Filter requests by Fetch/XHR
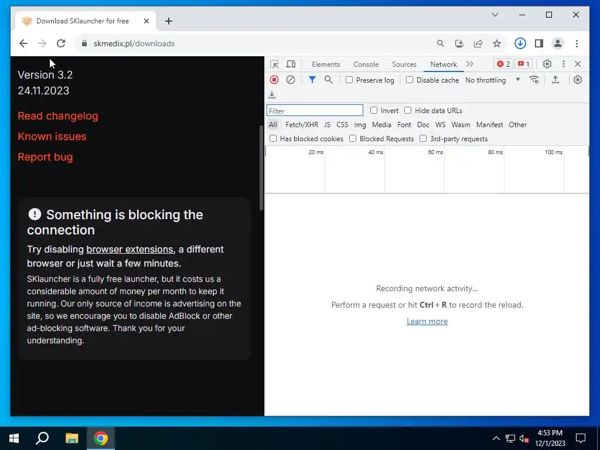The image size is (600, 450). pos(302,125)
